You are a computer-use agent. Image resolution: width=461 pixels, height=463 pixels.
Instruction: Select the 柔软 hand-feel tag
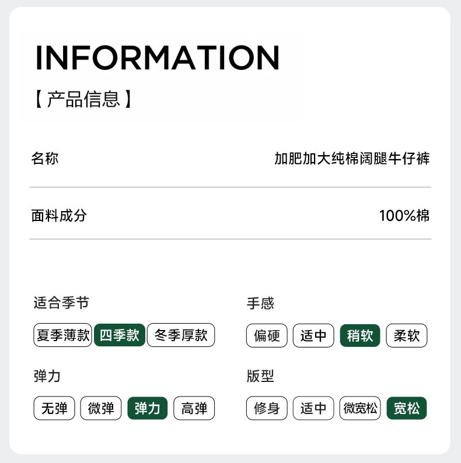(407, 336)
